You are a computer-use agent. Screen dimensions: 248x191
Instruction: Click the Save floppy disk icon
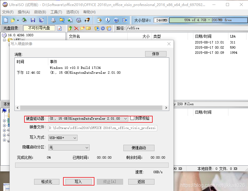point(33,20)
